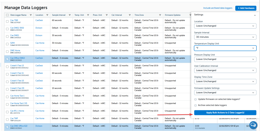260x131 pixels.
Task: Open the chat support bubble icon
Action: coord(253,124)
